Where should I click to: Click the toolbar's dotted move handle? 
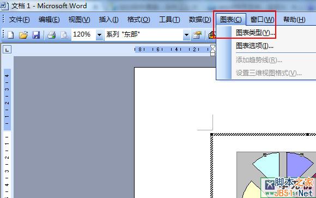coord(3,34)
